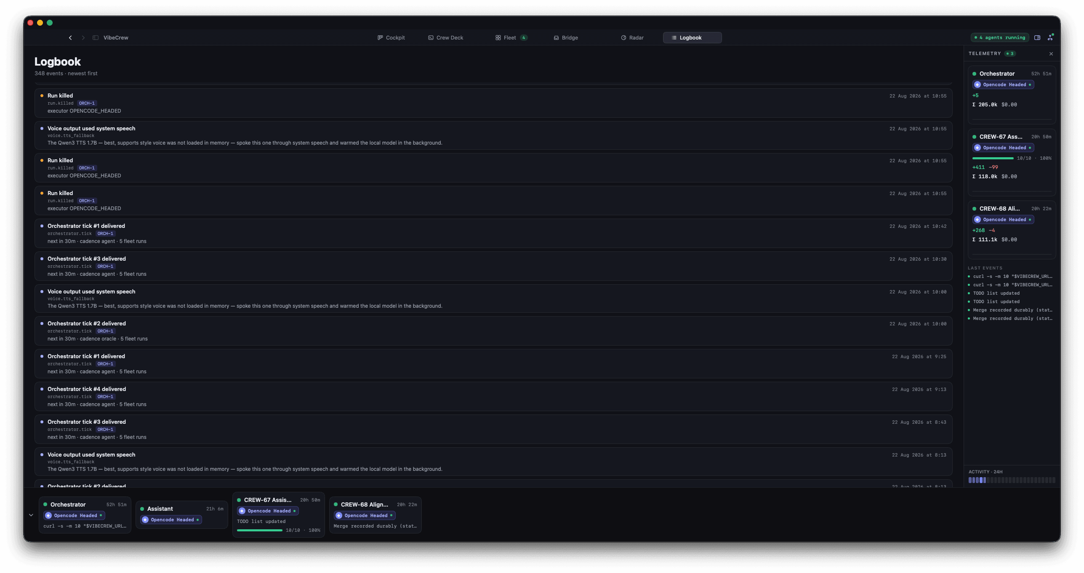Click ORCH-1 tag on the 10:42 tick event
This screenshot has width=1084, height=573.
pyautogui.click(x=105, y=234)
